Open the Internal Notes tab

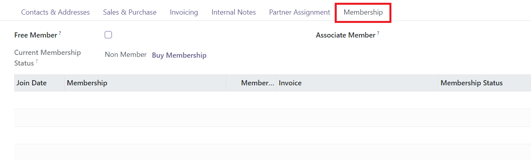234,12
